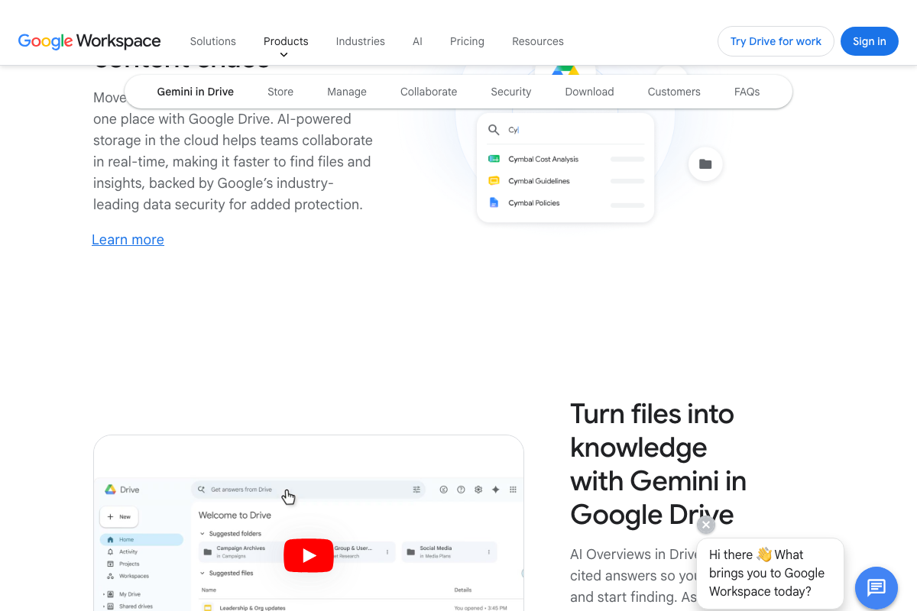This screenshot has width=917, height=611.
Task: Go to the AI nav item
Action: 417,41
